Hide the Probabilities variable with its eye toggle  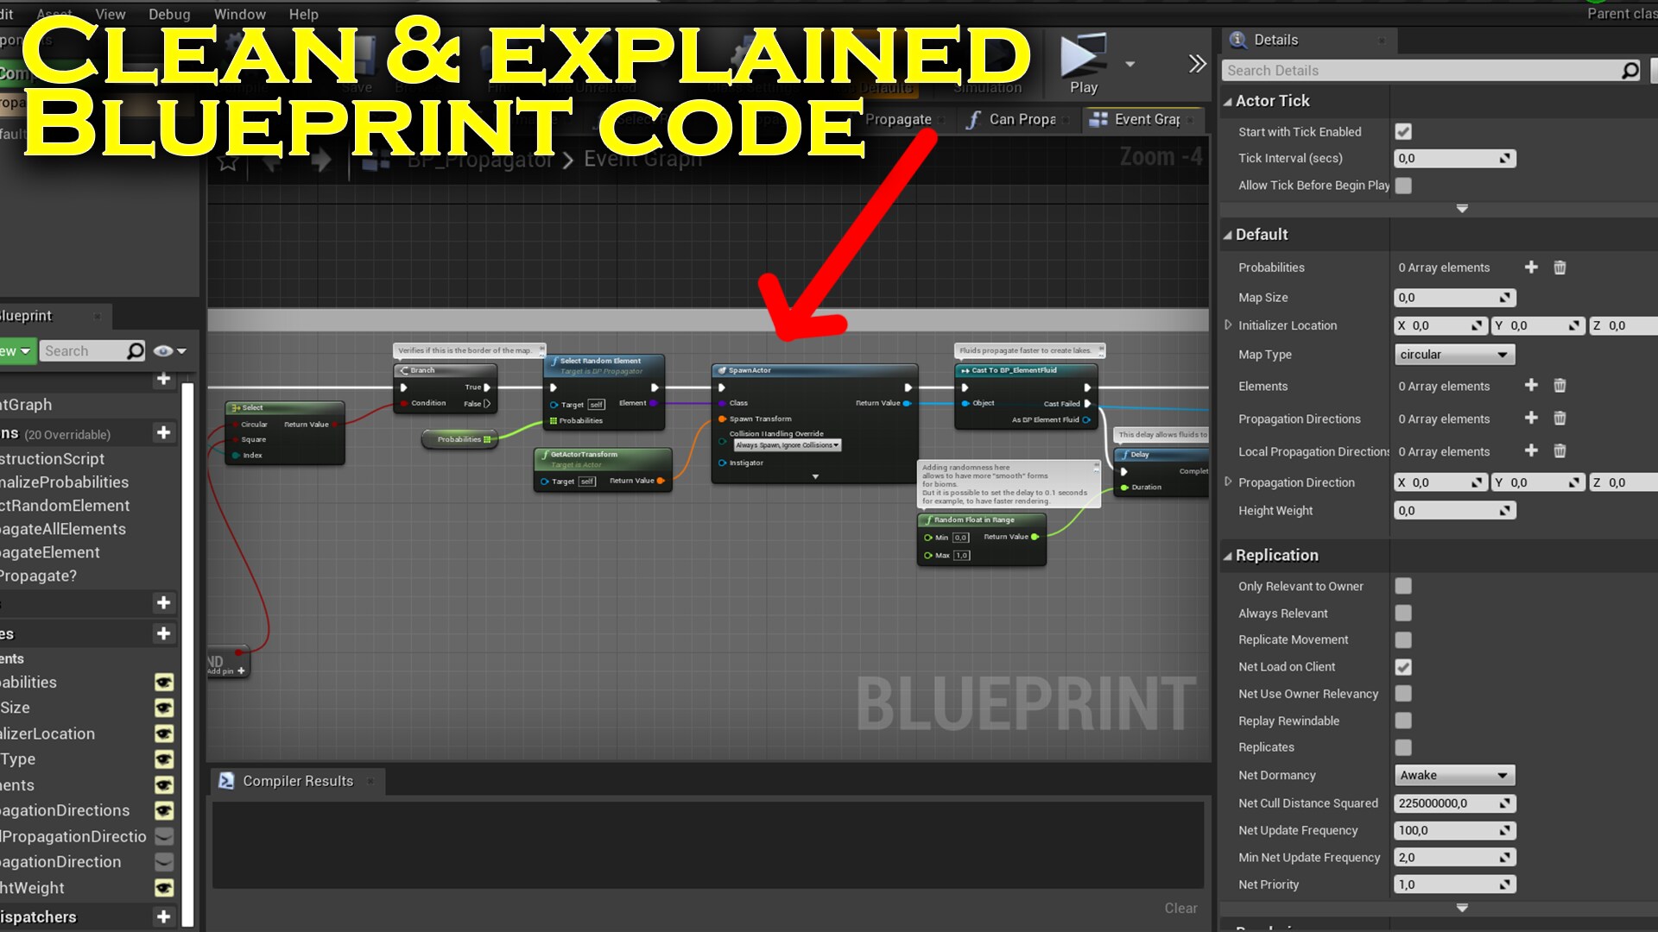click(163, 682)
